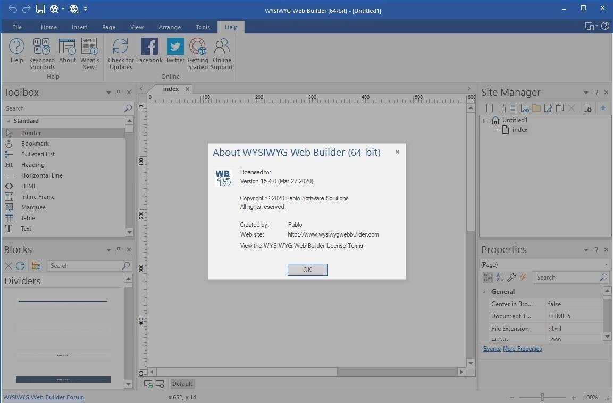
Task: Click the Preview globe-magnifier icon
Action: click(54, 9)
